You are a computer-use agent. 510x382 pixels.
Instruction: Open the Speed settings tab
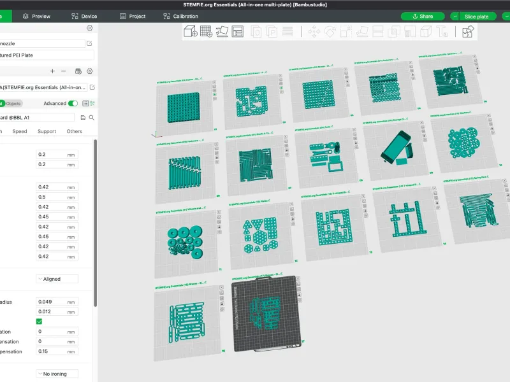[20, 131]
